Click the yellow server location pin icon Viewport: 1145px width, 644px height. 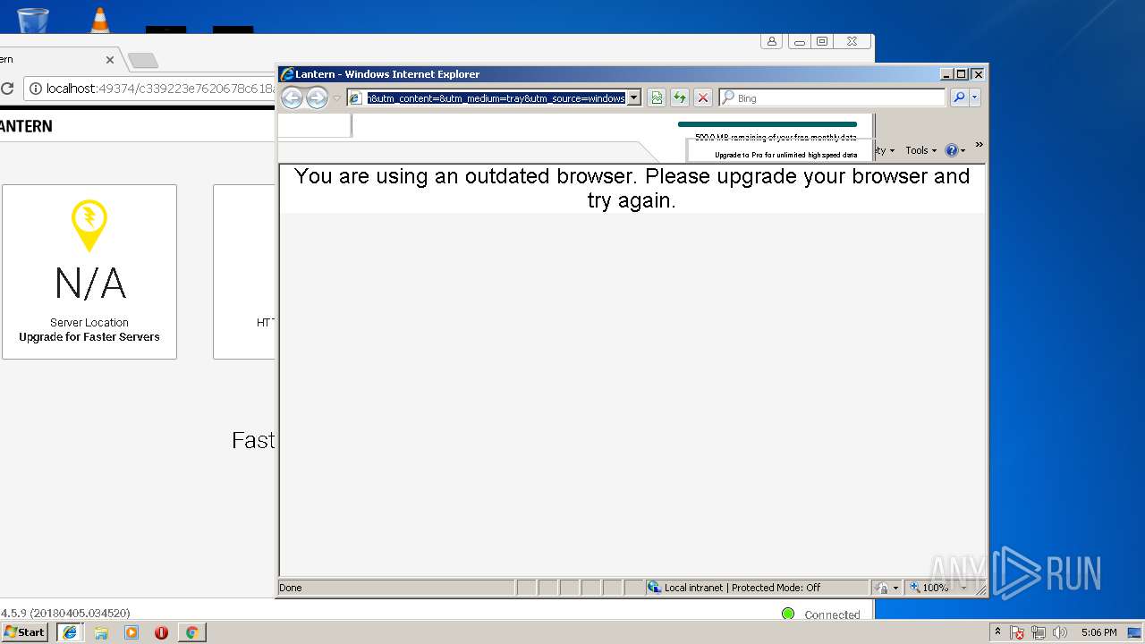[89, 225]
